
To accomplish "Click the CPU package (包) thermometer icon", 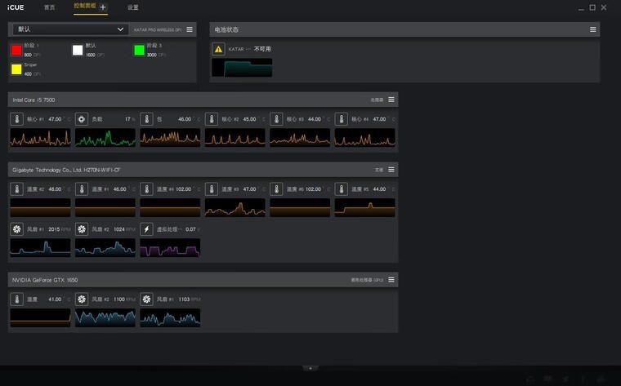I will pos(146,119).
